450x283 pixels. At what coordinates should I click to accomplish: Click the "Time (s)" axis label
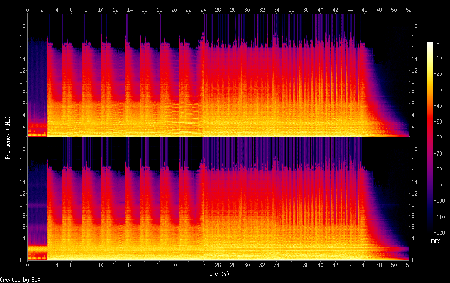(218, 274)
